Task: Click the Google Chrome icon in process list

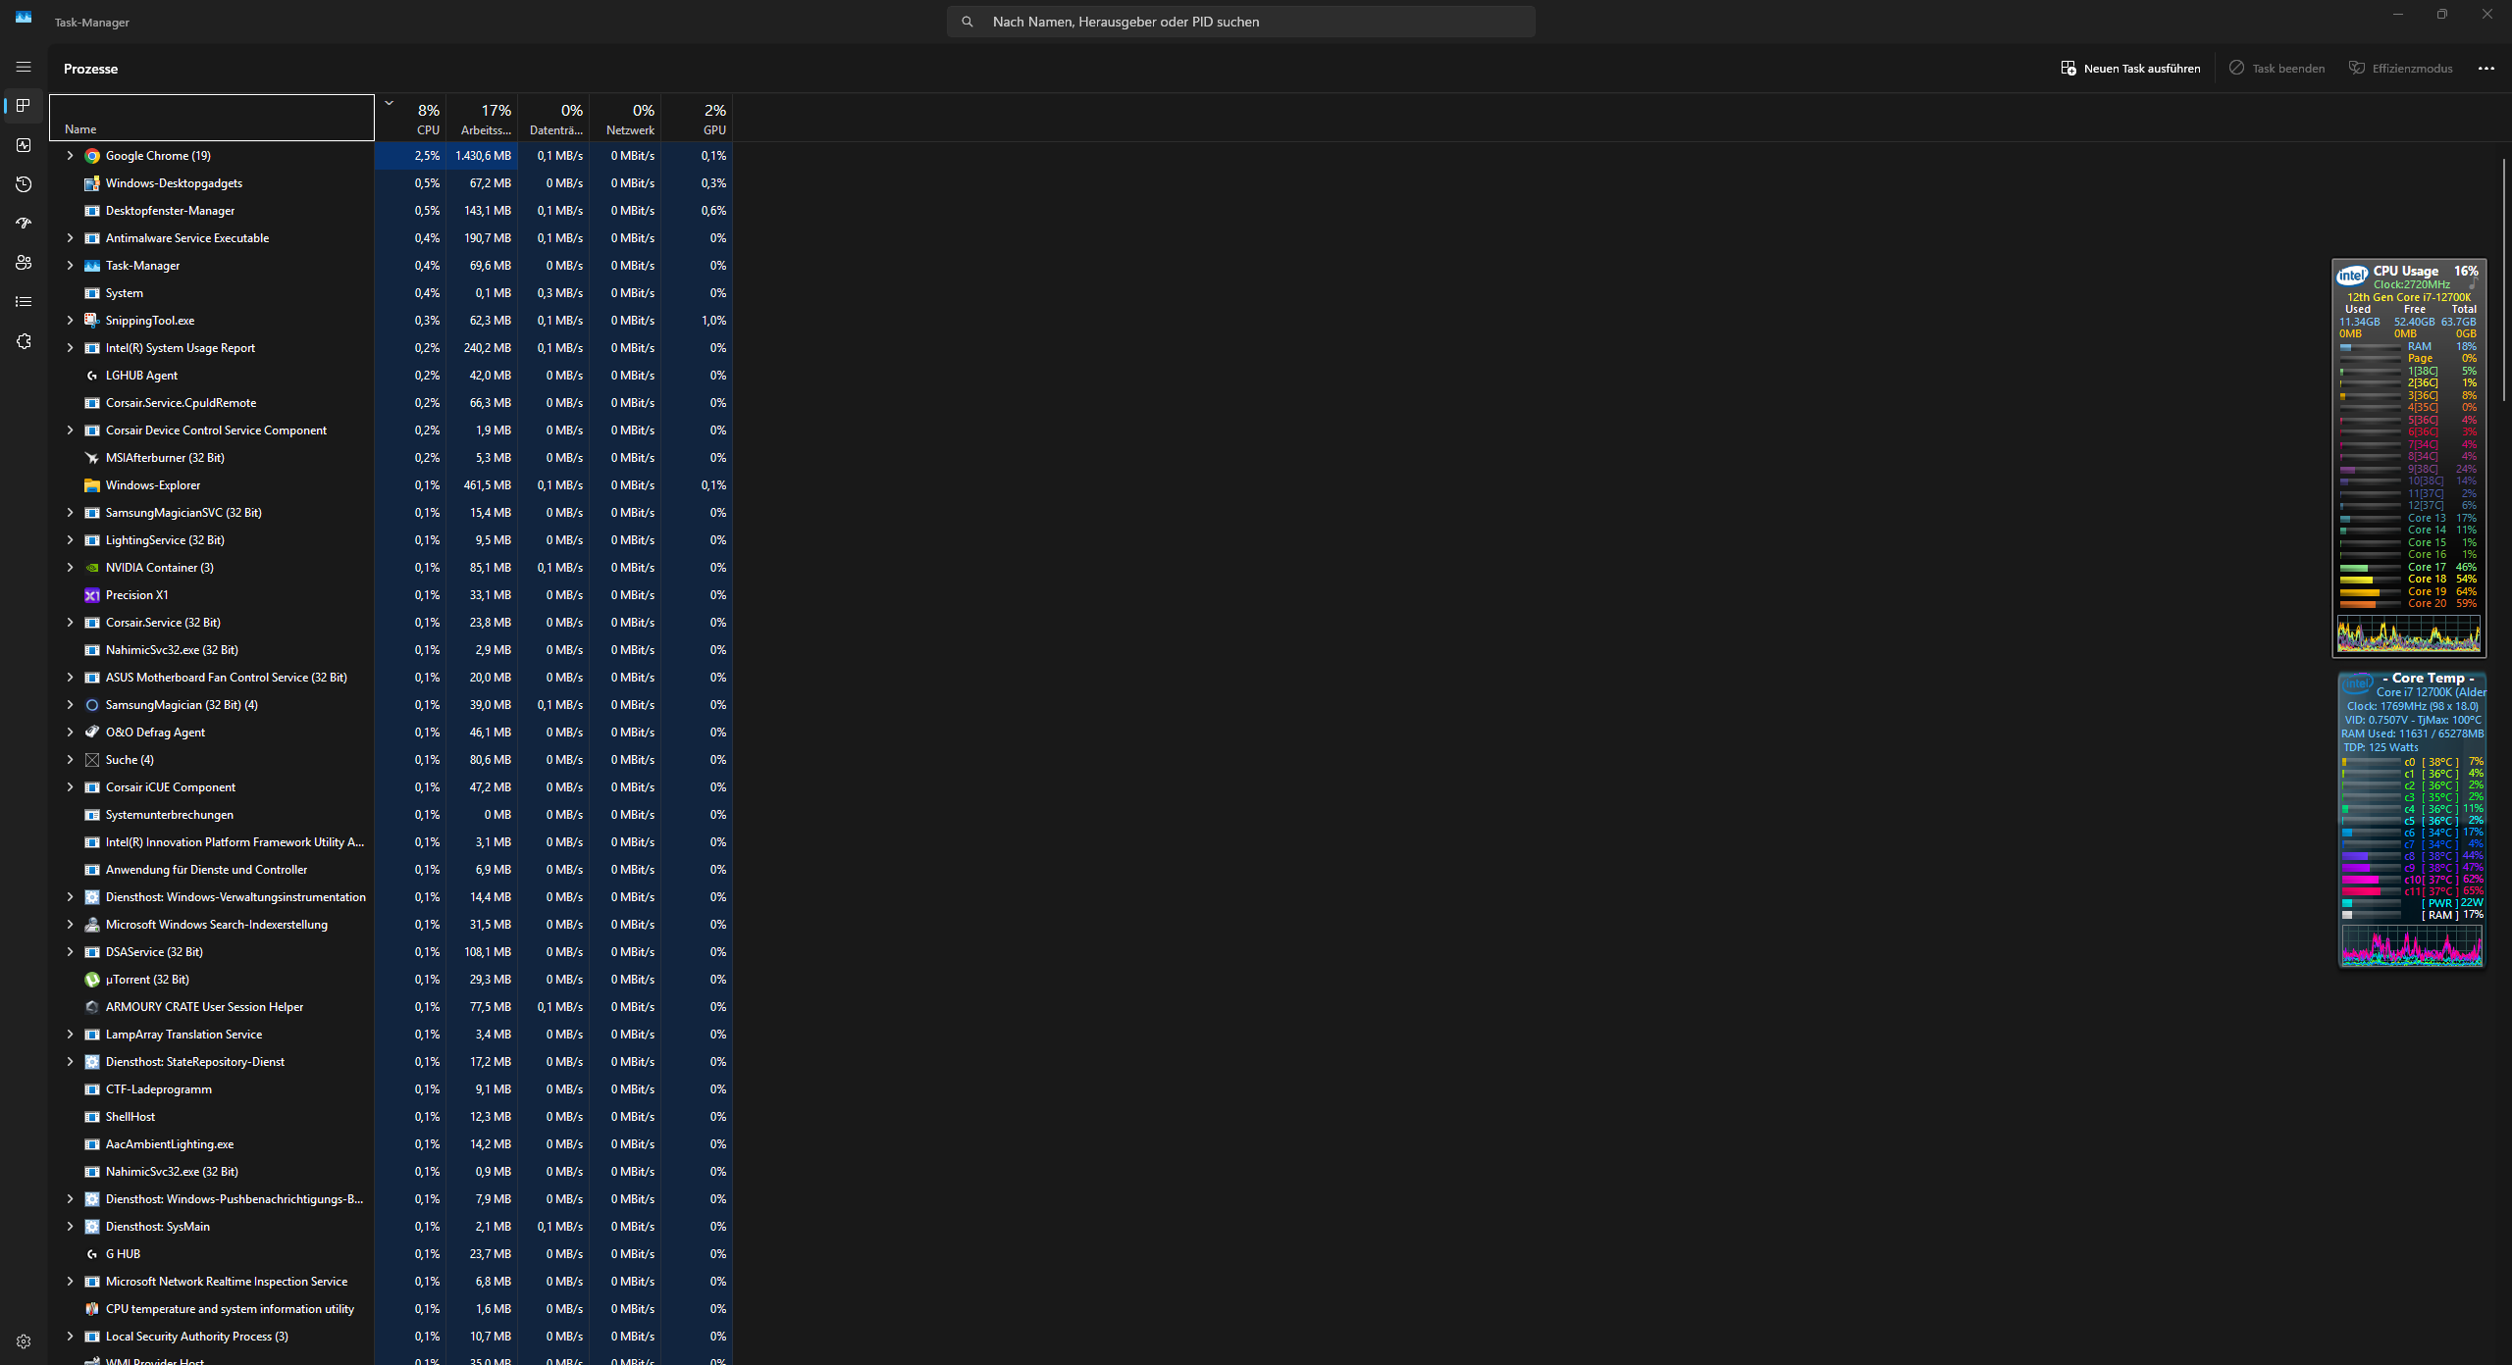Action: coord(91,155)
